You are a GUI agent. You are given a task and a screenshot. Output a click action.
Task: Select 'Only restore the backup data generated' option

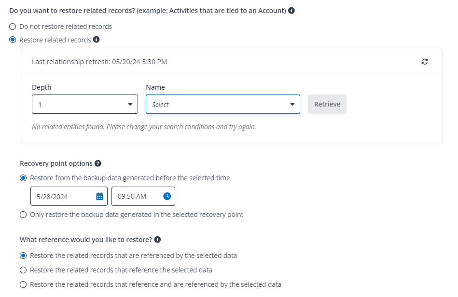point(24,215)
